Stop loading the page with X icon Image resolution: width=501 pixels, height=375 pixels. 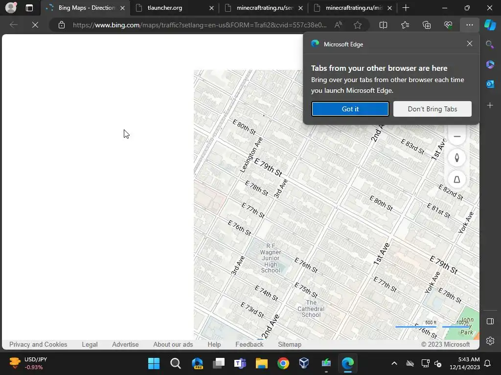point(35,25)
